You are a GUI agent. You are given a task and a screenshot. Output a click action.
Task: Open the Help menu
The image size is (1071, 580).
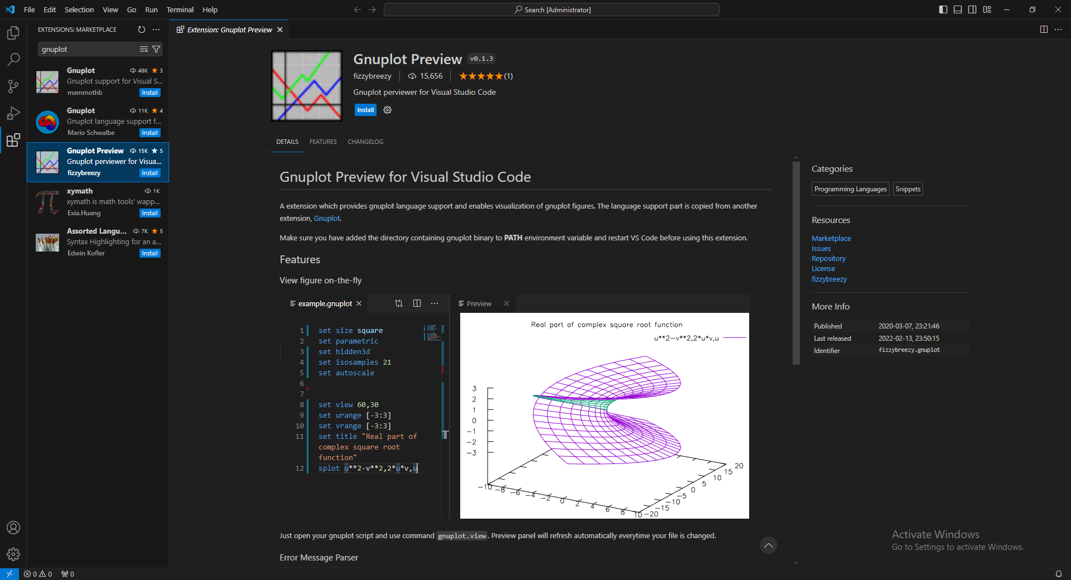[210, 9]
